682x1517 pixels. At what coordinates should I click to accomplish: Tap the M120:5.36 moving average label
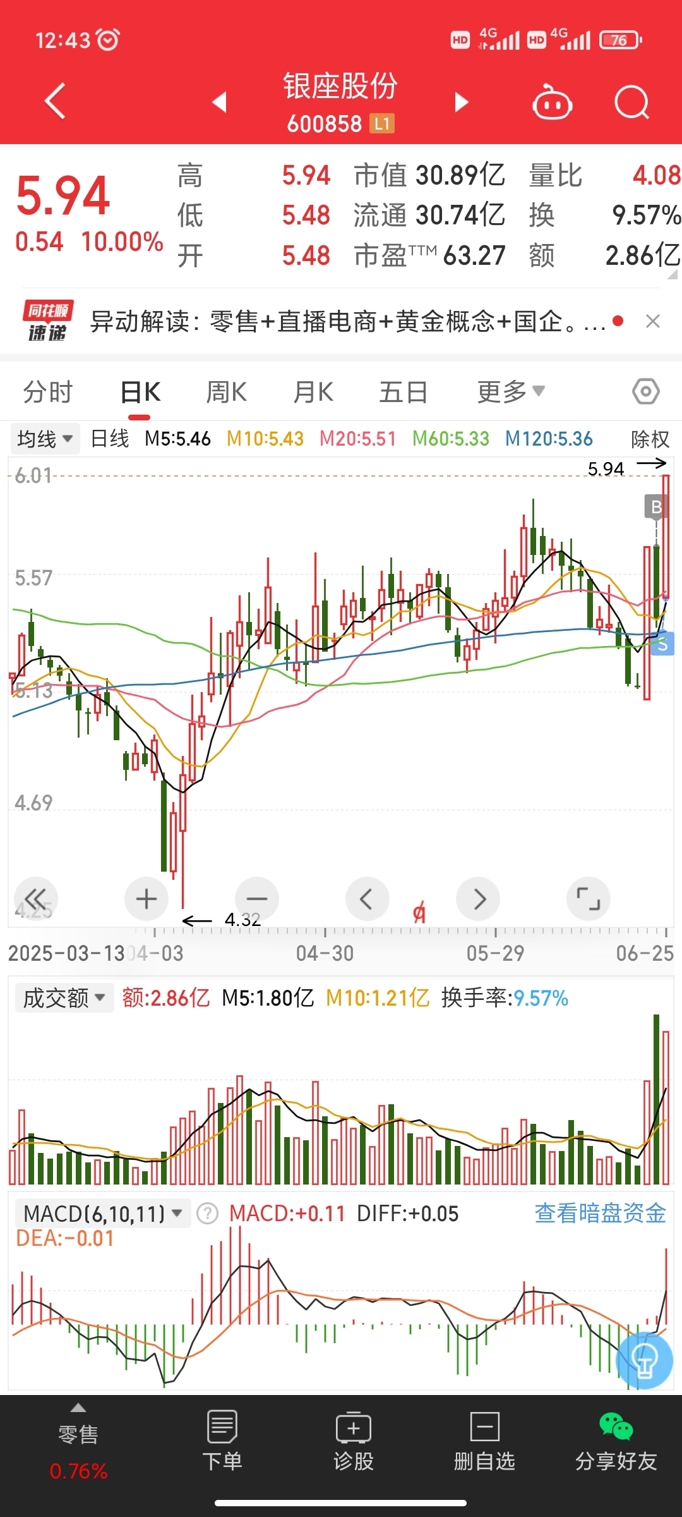coord(549,439)
